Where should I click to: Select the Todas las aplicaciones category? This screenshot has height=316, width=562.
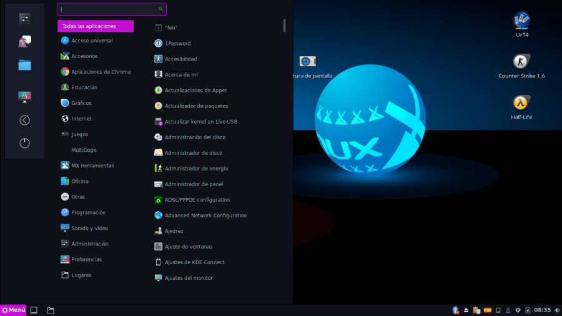pos(95,26)
